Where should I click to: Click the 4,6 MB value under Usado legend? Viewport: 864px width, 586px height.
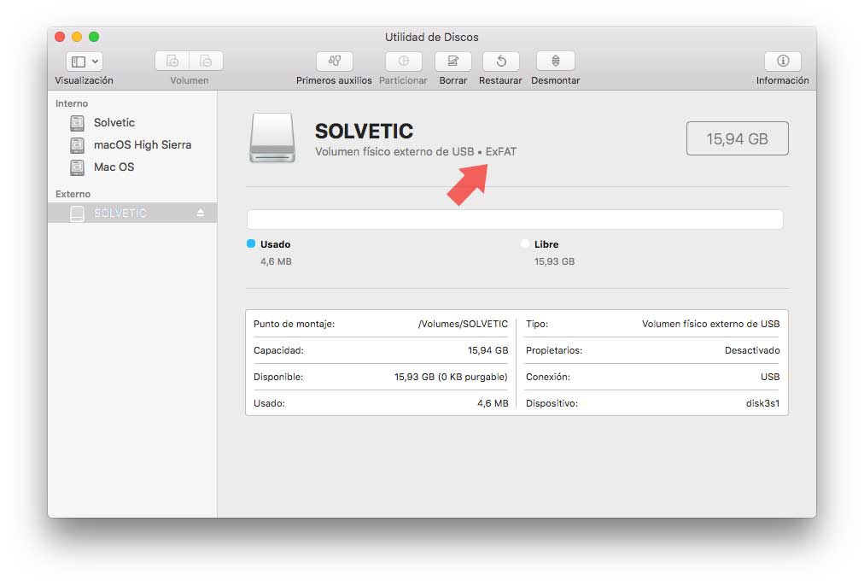(276, 262)
